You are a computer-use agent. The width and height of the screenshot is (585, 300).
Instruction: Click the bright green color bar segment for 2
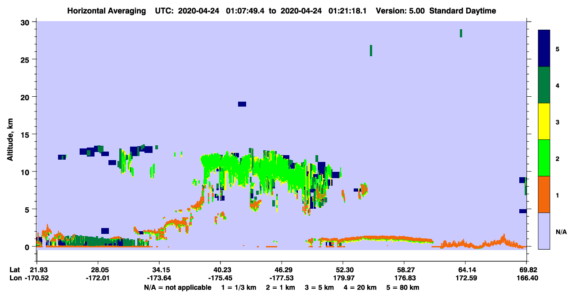point(544,158)
